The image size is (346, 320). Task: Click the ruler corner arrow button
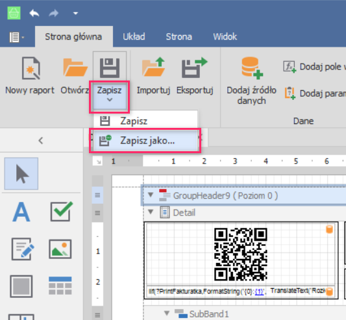98,162
